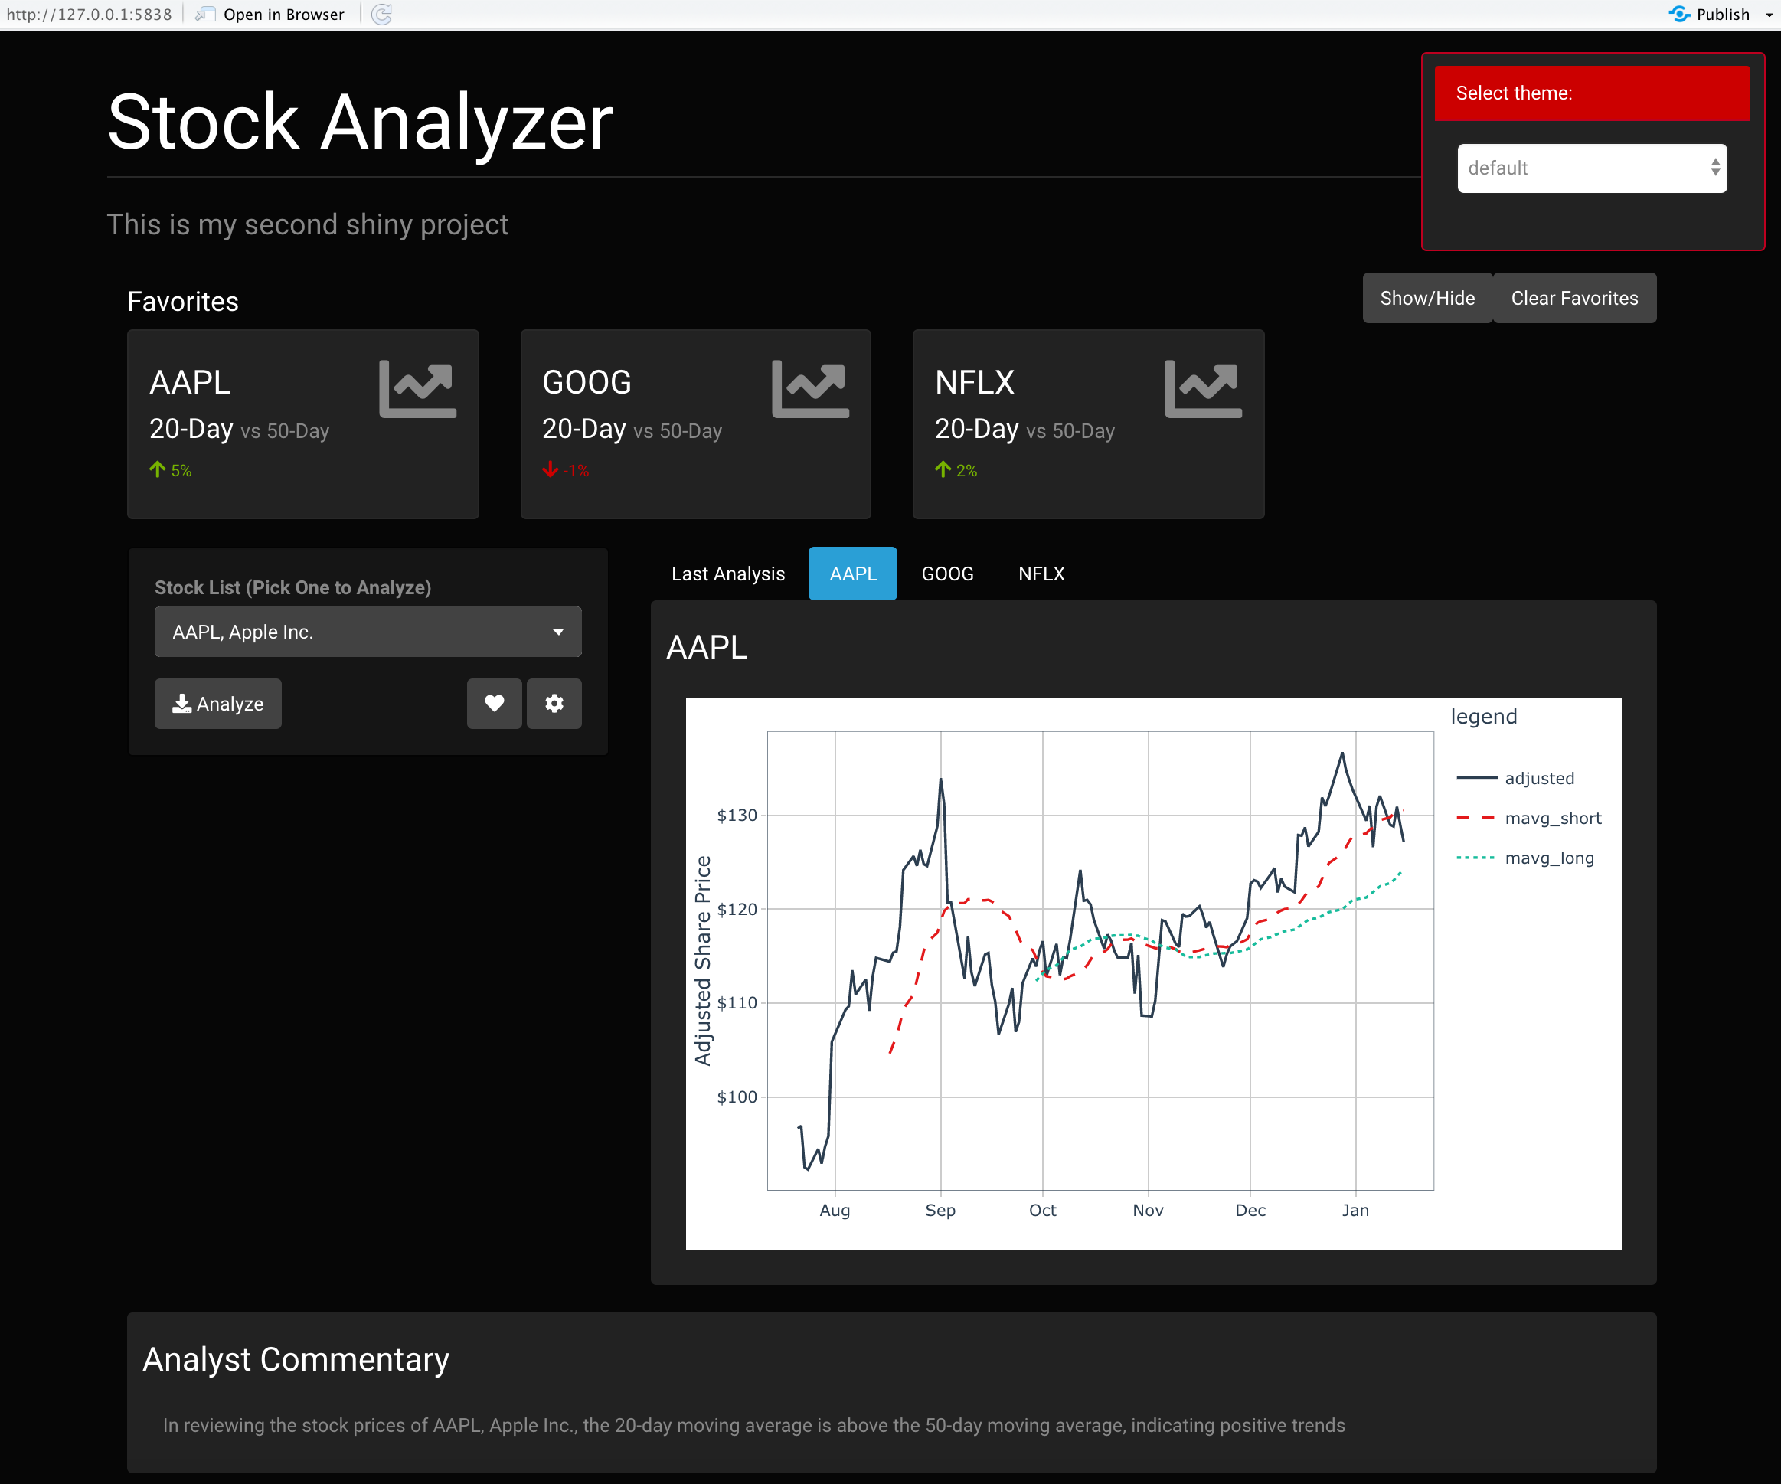Click the NFLX card chart icon
Viewport: 1781px width, 1484px height.
(1203, 389)
